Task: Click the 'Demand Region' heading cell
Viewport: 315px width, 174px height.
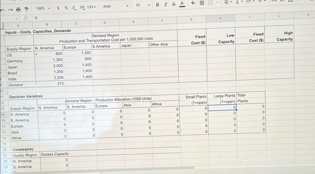Action: click(105, 36)
